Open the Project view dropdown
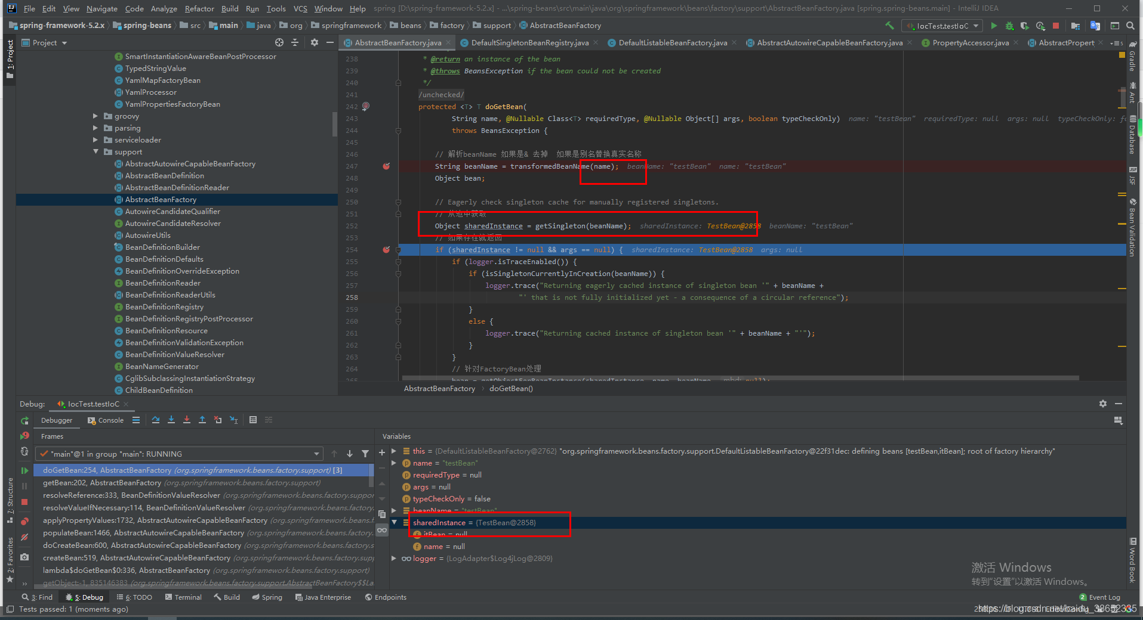 44,42
